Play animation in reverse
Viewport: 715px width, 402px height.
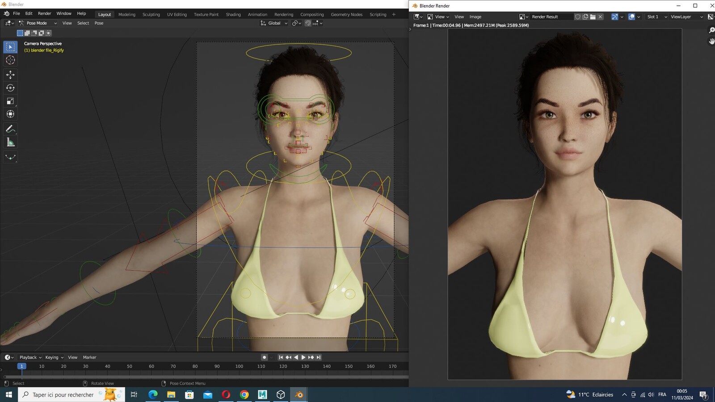pos(296,357)
